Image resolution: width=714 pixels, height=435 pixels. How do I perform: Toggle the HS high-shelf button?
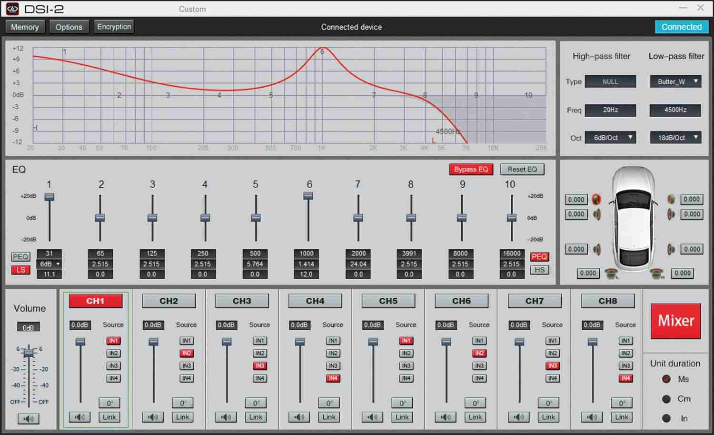pos(539,270)
